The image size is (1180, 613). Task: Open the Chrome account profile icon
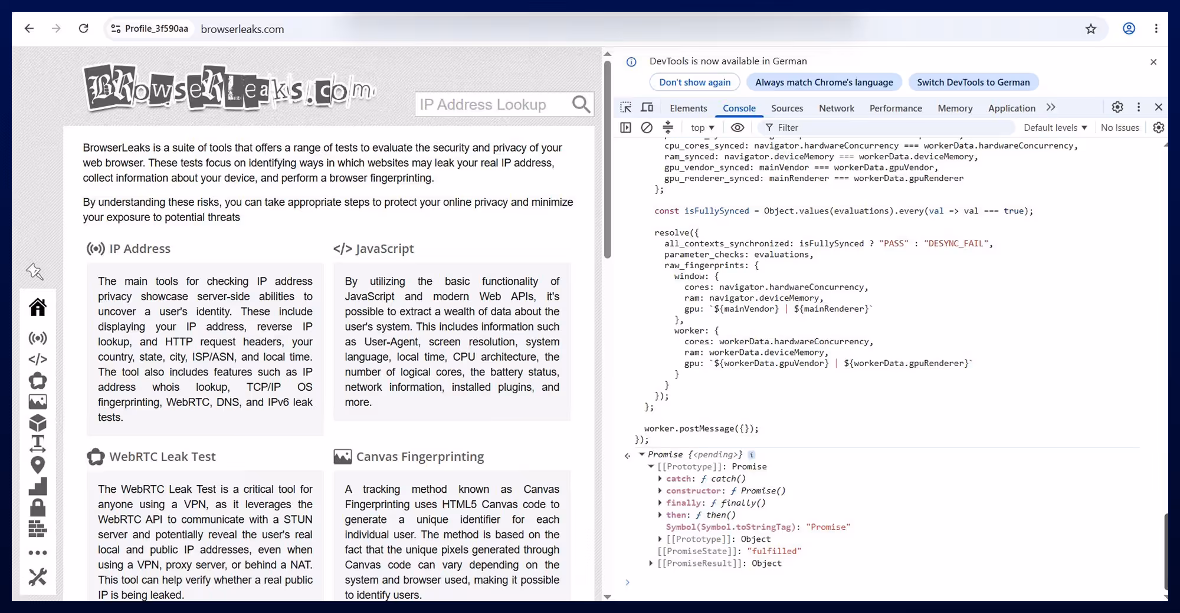pyautogui.click(x=1129, y=28)
